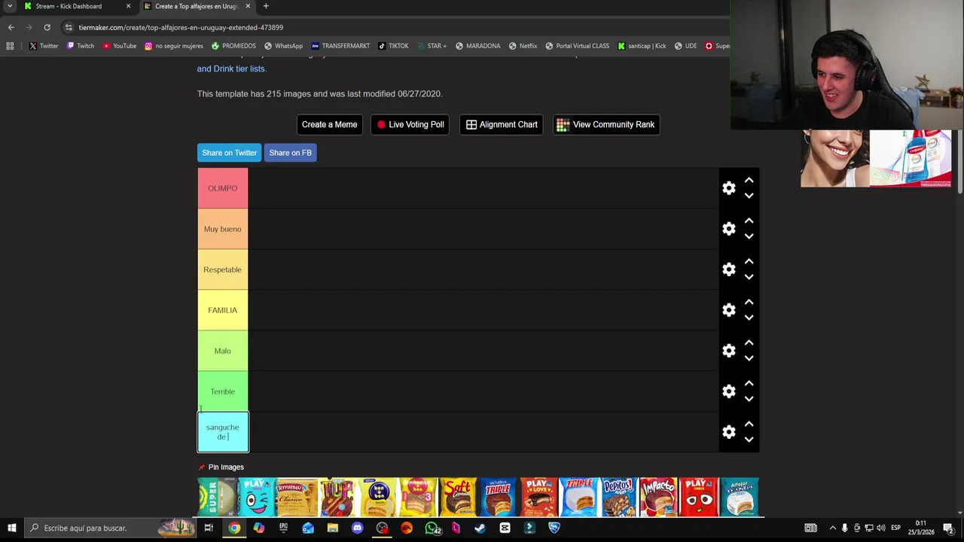Click Share on Twitter button
The width and height of the screenshot is (964, 542).
click(229, 153)
